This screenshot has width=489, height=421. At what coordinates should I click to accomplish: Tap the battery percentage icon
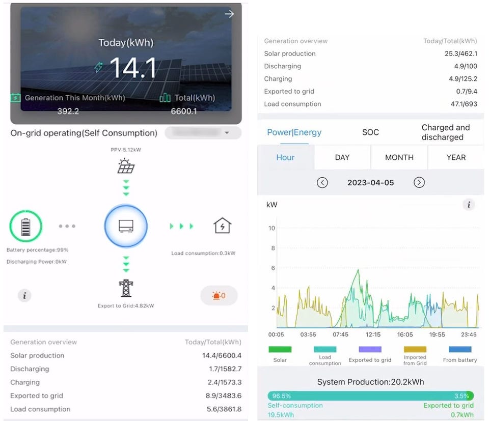(25, 226)
